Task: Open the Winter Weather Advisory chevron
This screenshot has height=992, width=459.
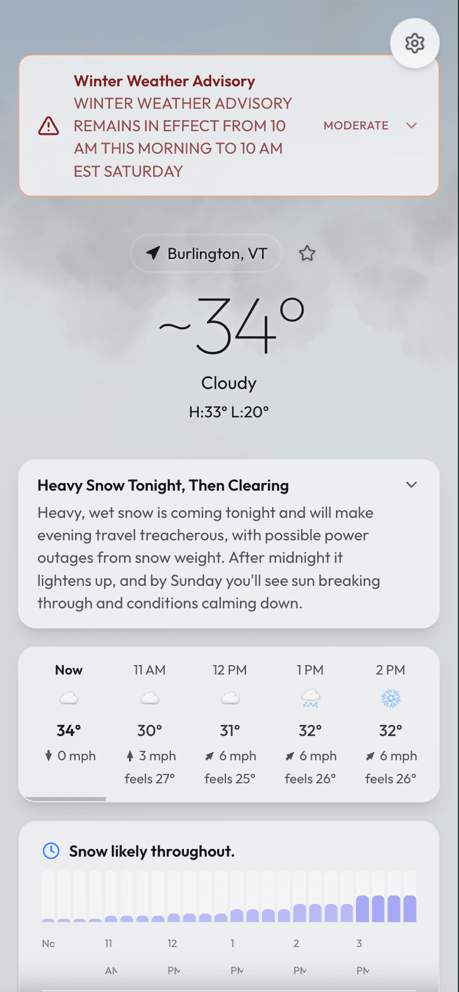Action: (x=412, y=125)
